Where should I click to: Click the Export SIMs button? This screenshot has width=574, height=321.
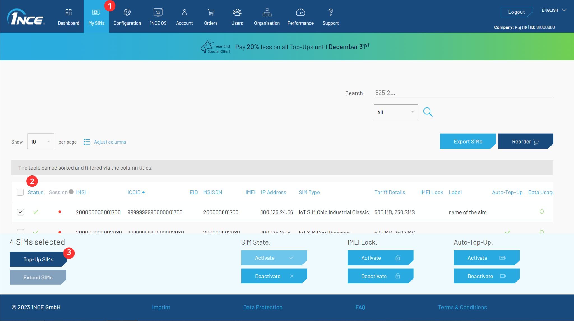pyautogui.click(x=467, y=142)
